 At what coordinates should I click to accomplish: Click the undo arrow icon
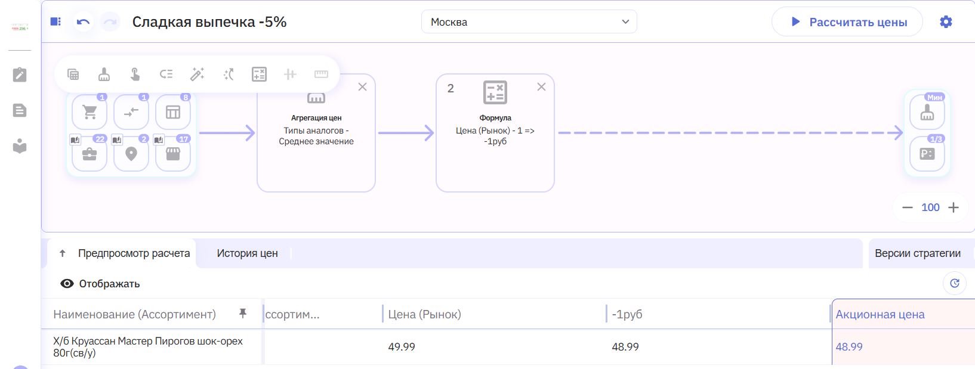(84, 22)
